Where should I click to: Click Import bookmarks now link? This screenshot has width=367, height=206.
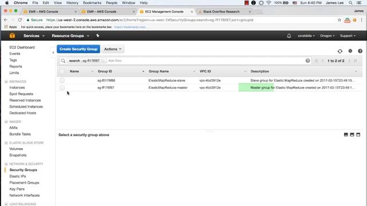pos(130,27)
